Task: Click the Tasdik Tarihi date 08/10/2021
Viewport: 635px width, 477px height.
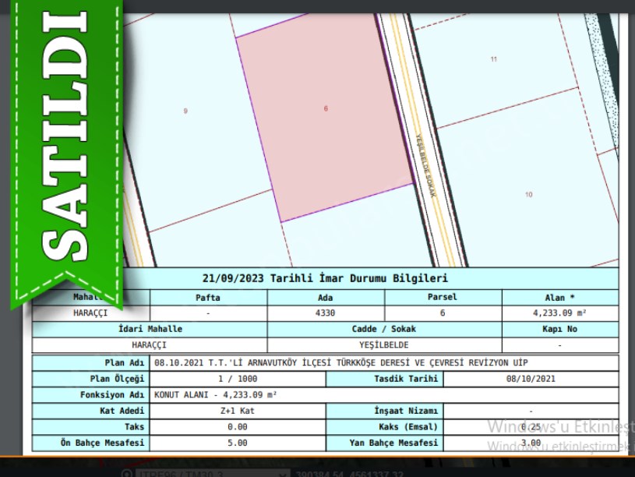Action: pyautogui.click(x=530, y=380)
